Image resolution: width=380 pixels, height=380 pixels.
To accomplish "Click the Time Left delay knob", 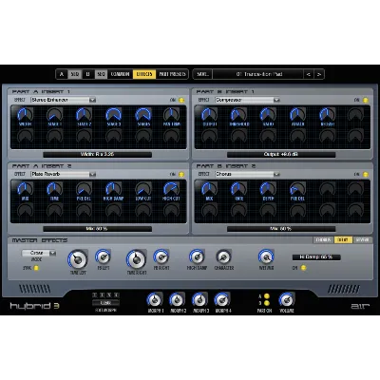I will 78,259.
